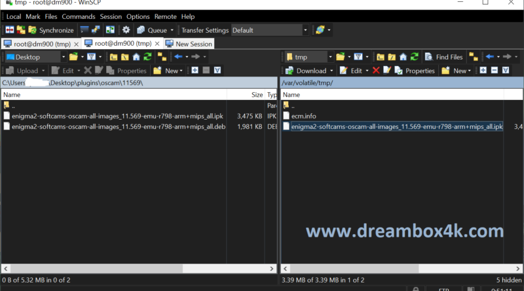Toggle the remote directory tree icon
Viewport: 524px width, 291px height.
474,57
